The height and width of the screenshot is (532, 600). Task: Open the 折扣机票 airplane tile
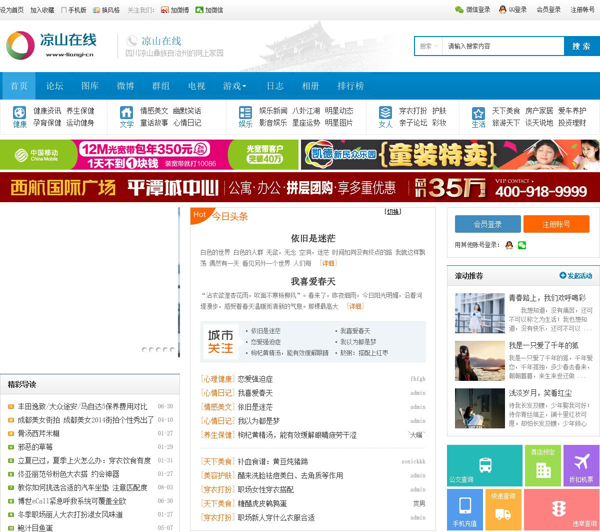click(581, 465)
